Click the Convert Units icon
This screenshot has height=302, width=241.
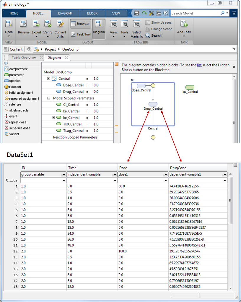60,24
